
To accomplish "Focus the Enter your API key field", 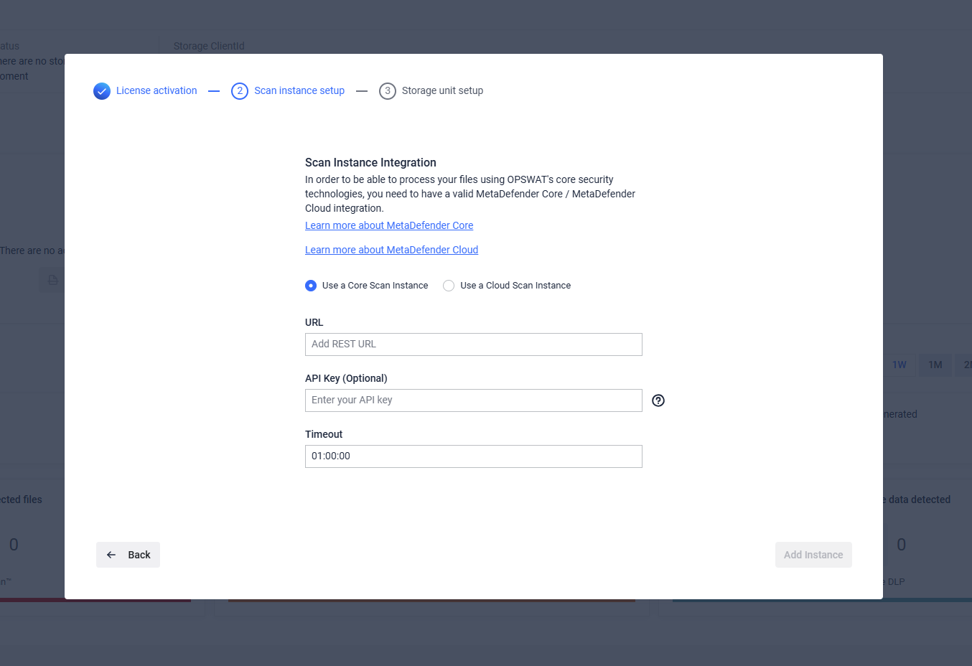I will click(474, 400).
